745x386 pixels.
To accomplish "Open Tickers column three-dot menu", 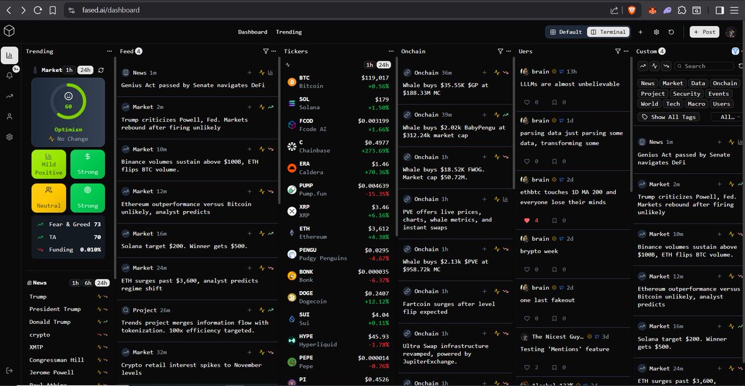I will coord(391,51).
